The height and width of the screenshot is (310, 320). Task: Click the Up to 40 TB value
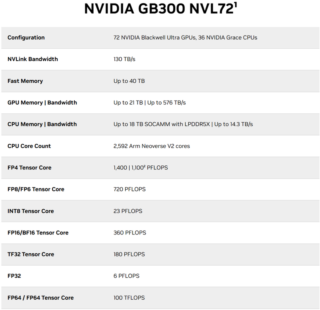129,81
